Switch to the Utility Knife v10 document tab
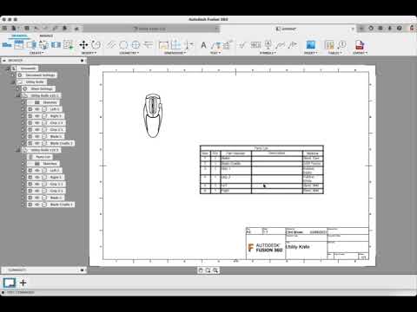 pyautogui.click(x=150, y=29)
